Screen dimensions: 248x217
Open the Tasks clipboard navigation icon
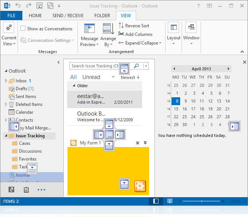coord(26,189)
